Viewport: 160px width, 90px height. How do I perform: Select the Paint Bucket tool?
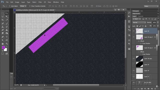(7, 30)
